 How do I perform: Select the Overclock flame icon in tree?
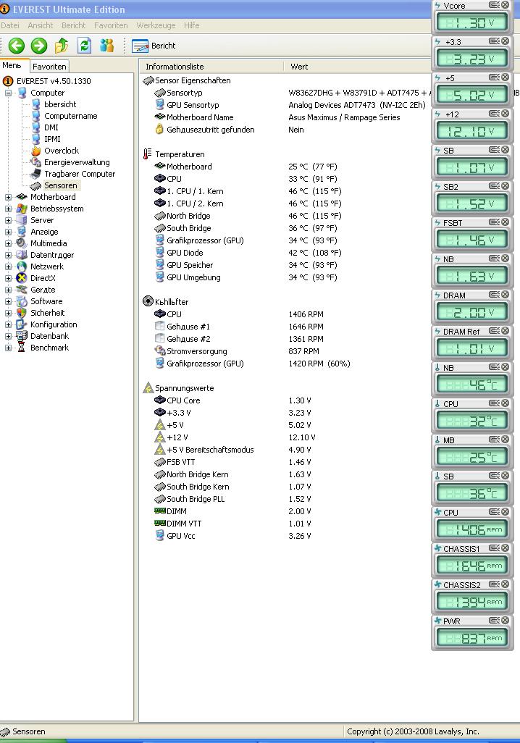click(x=35, y=151)
